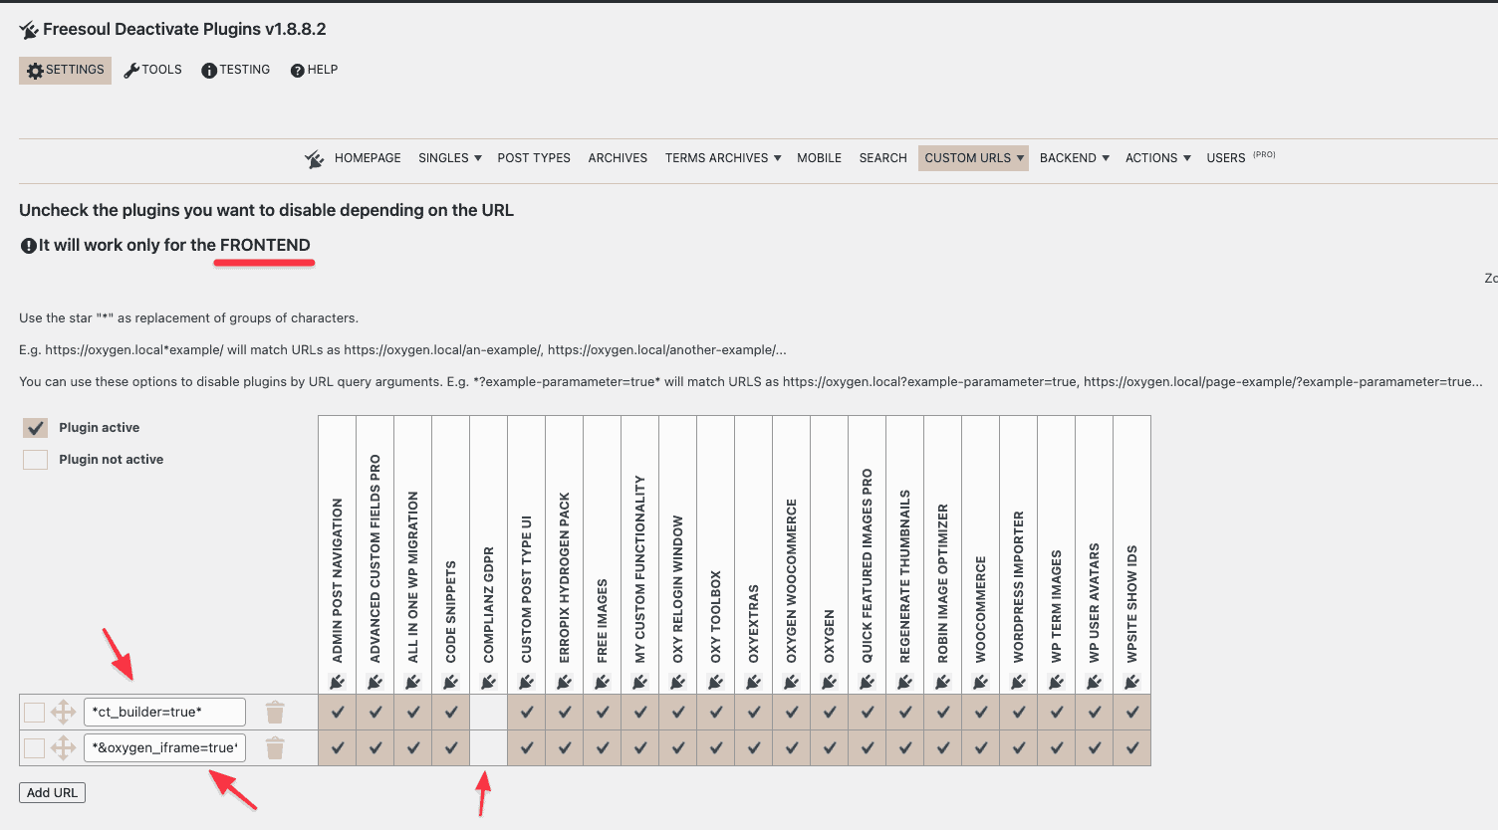Viewport: 1498px width, 830px height.
Task: Click plug icon under All In One WP Migration
Action: point(413,682)
